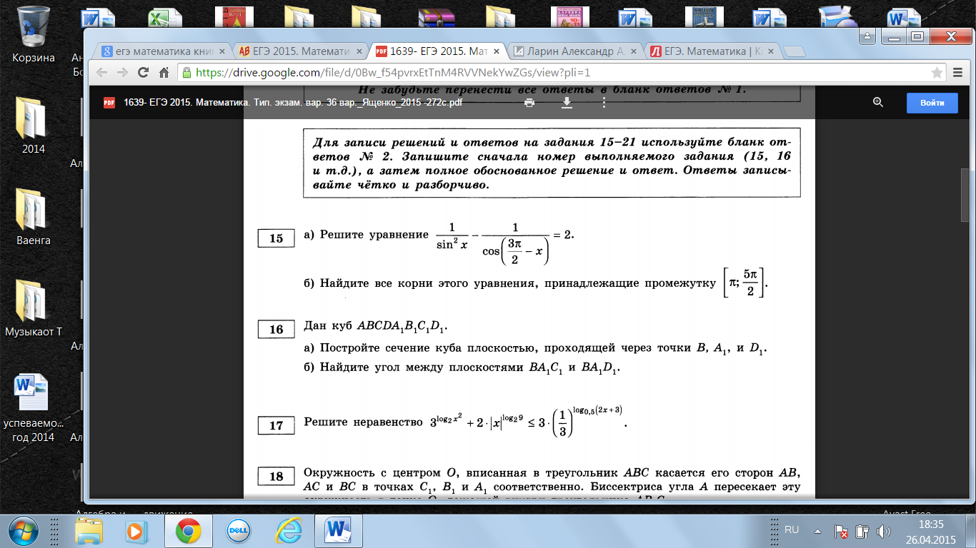Click the red PDF file type icon
Viewport: 976px width, 548px height.
109,103
